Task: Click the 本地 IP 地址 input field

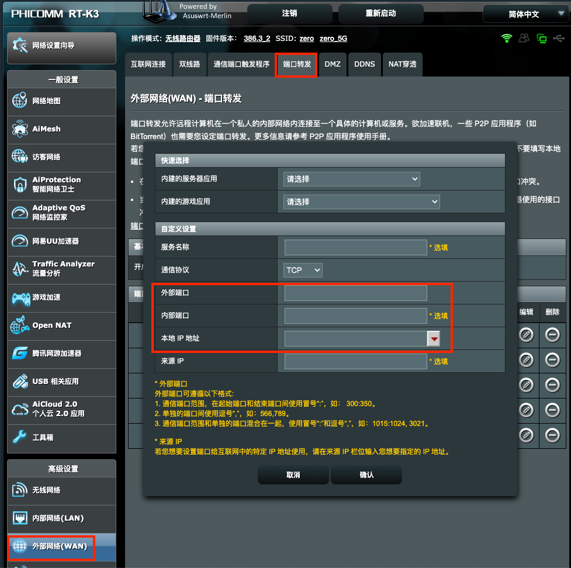Action: coord(356,338)
